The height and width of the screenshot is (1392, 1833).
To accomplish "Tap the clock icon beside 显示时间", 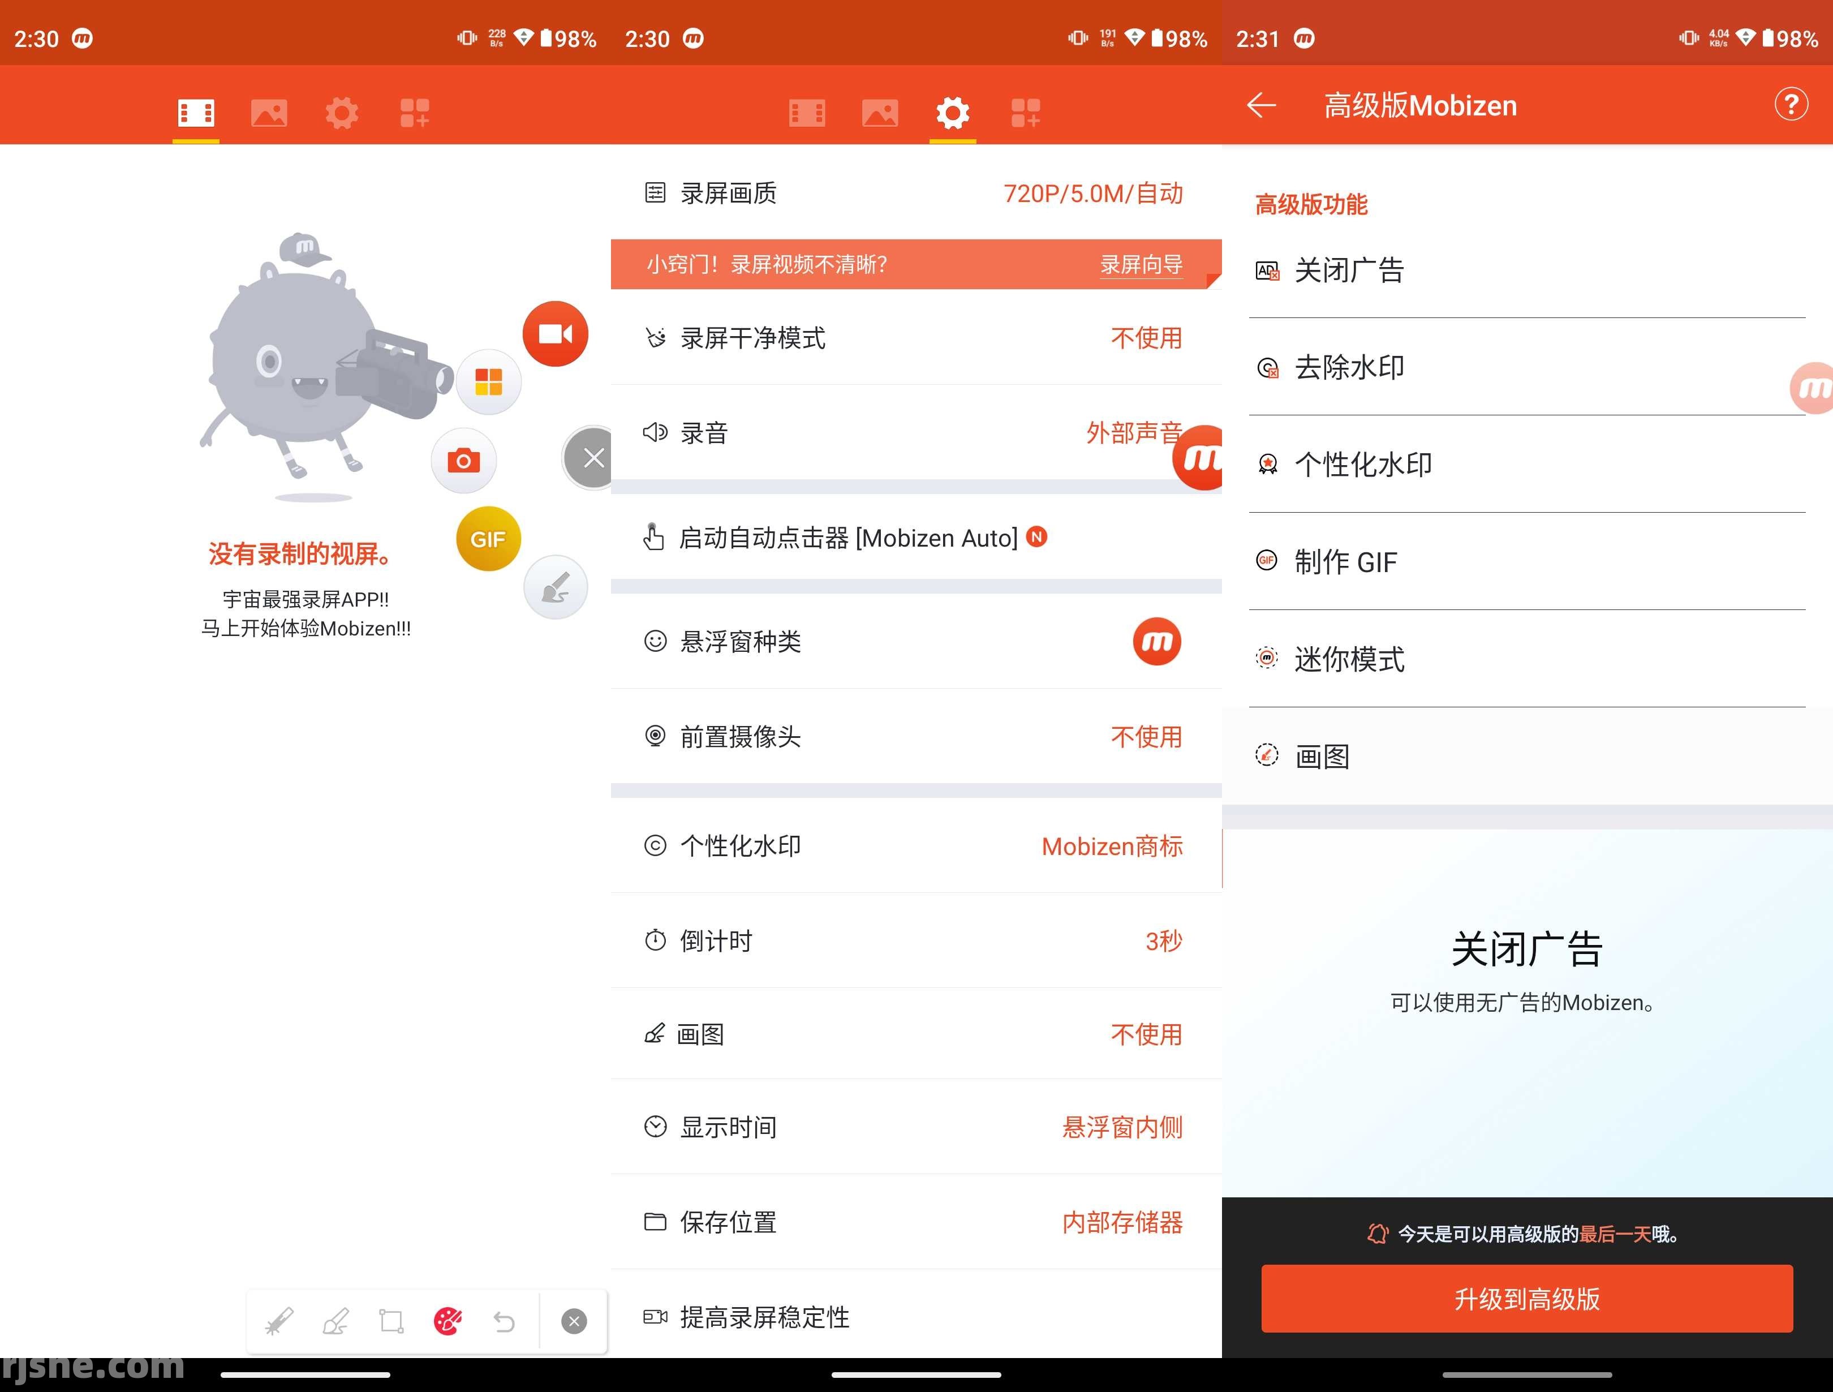I will pyautogui.click(x=655, y=1127).
